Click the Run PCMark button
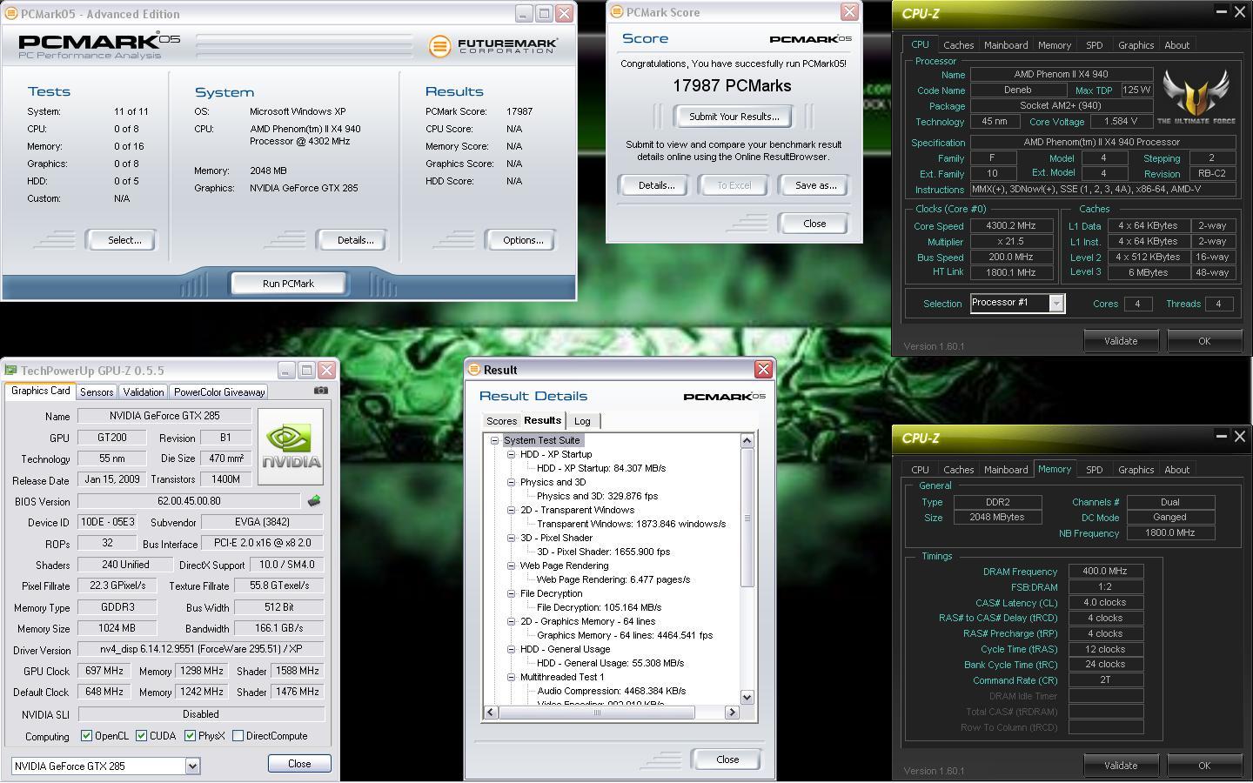 [288, 284]
